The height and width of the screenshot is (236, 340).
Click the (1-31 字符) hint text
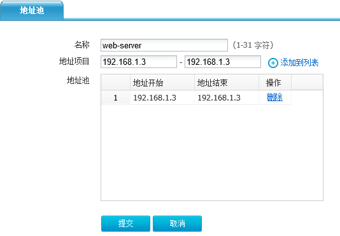(253, 45)
